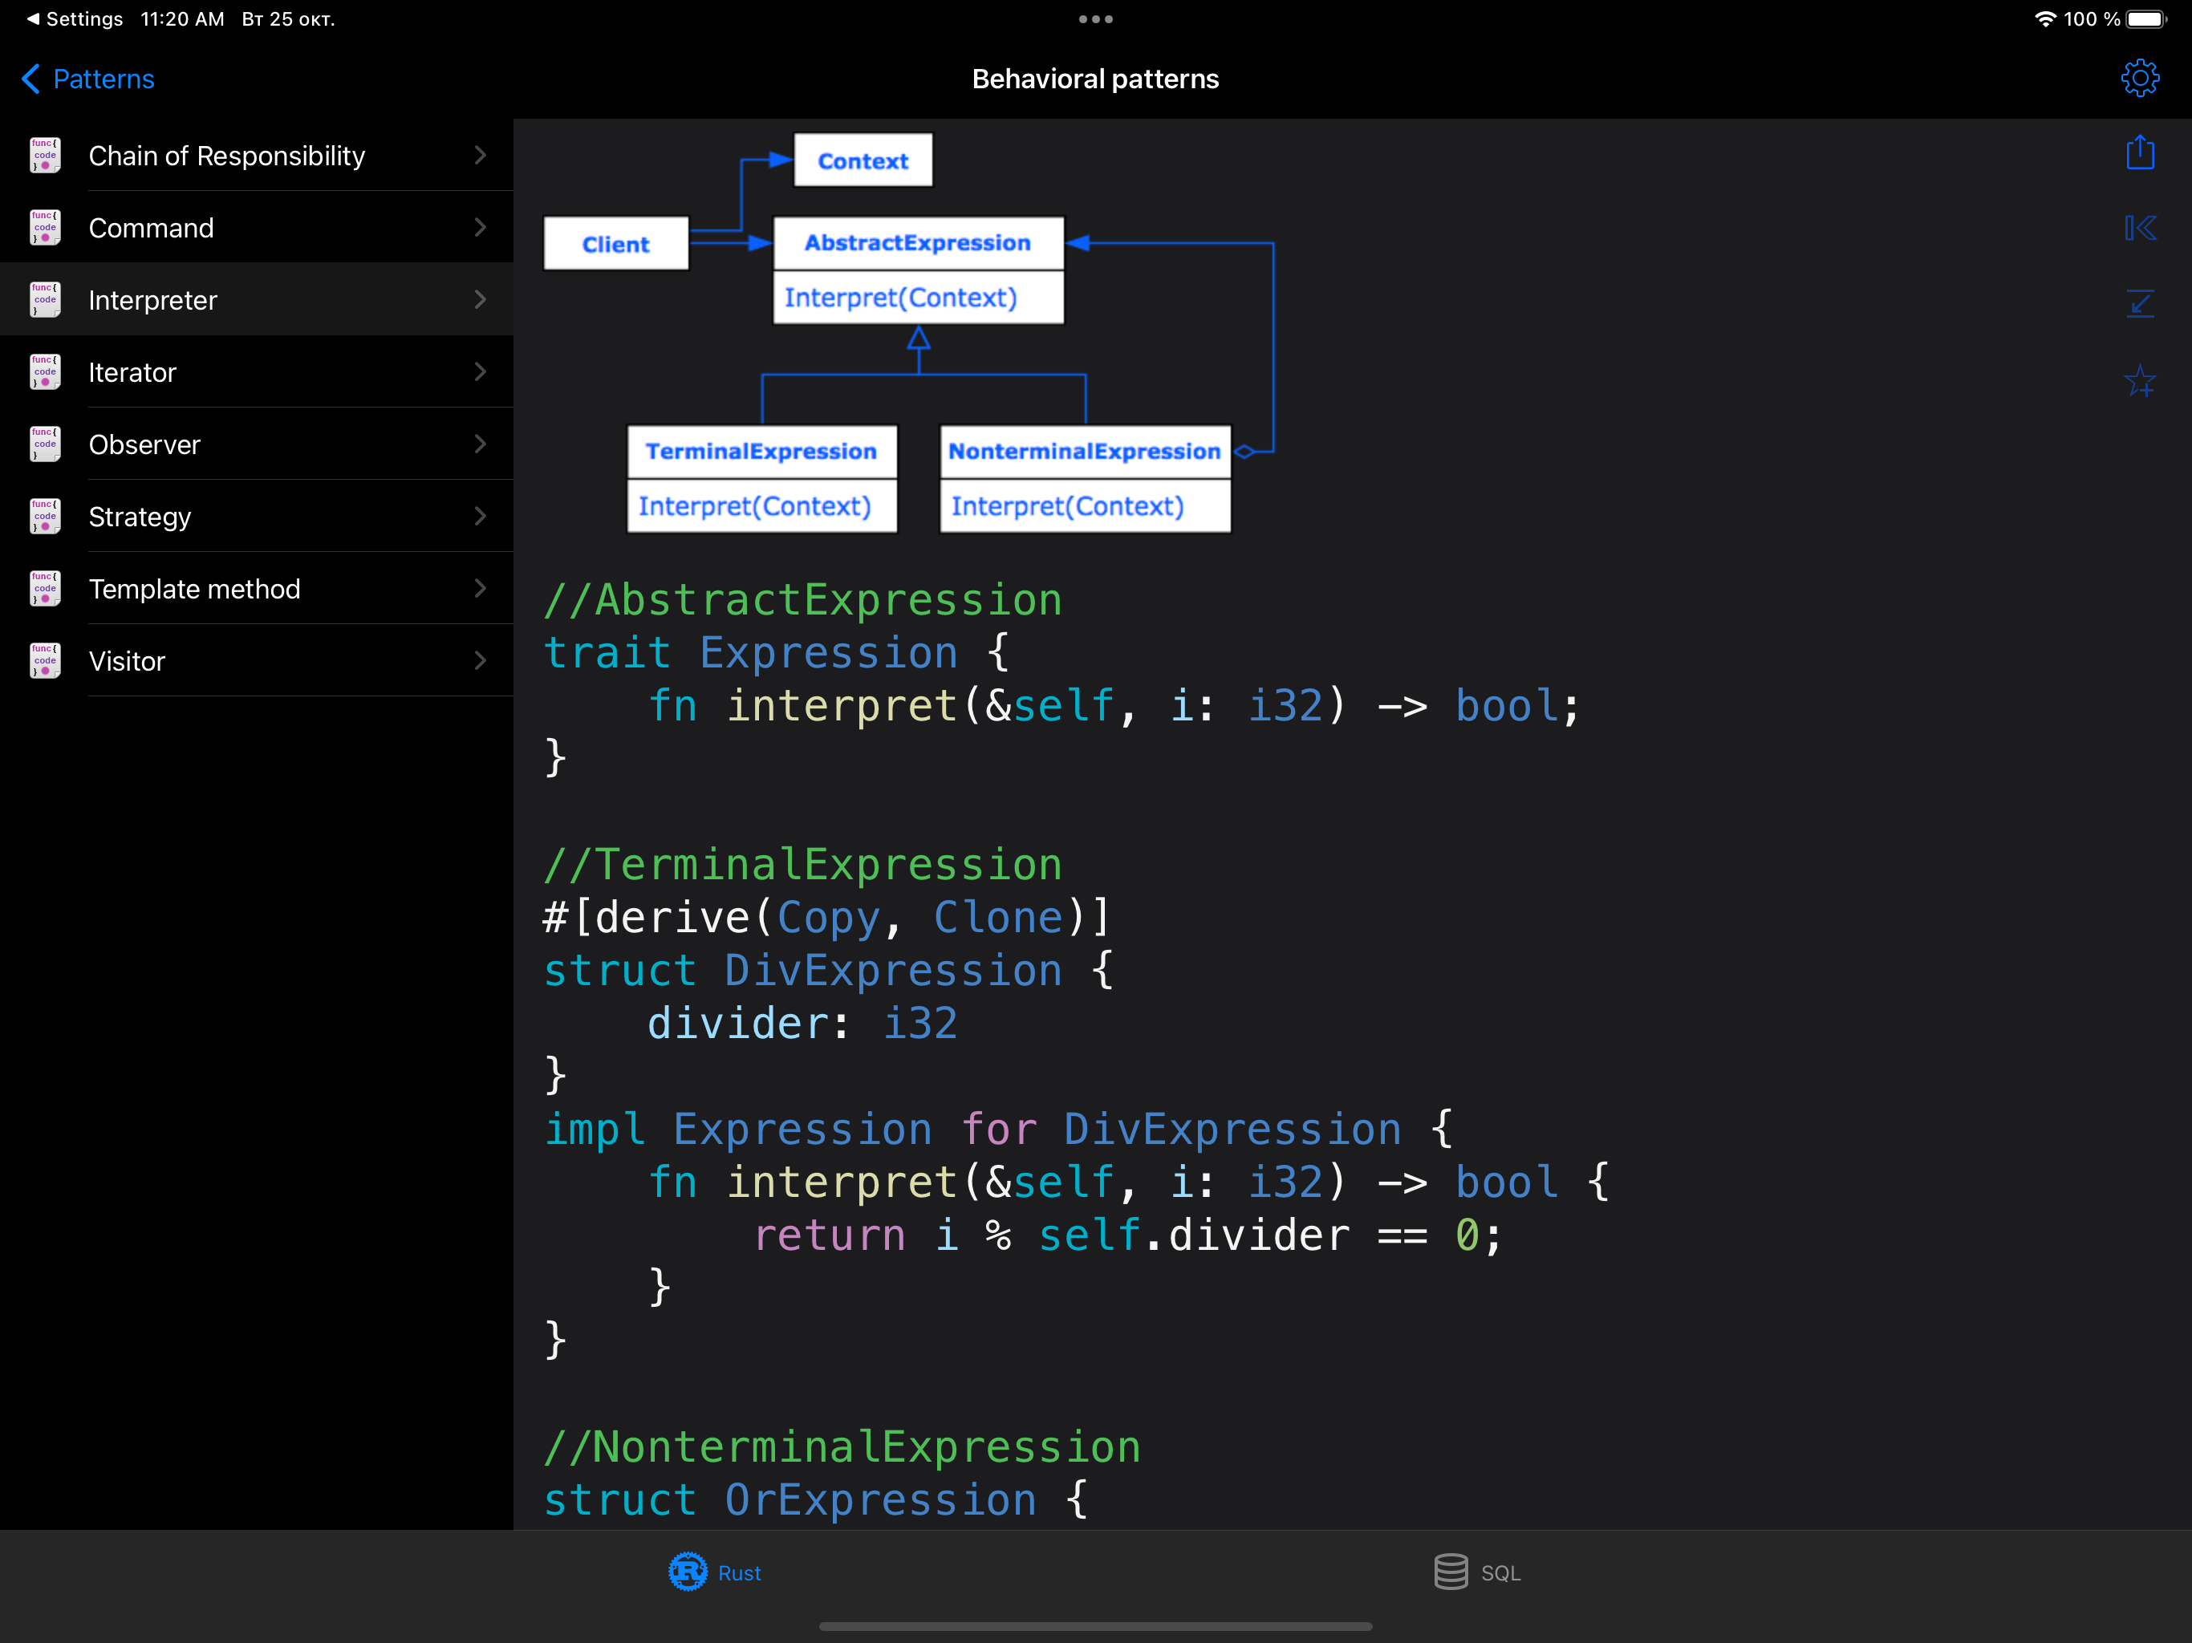
Task: Tap the Wi-Fi status icon
Action: click(2044, 18)
